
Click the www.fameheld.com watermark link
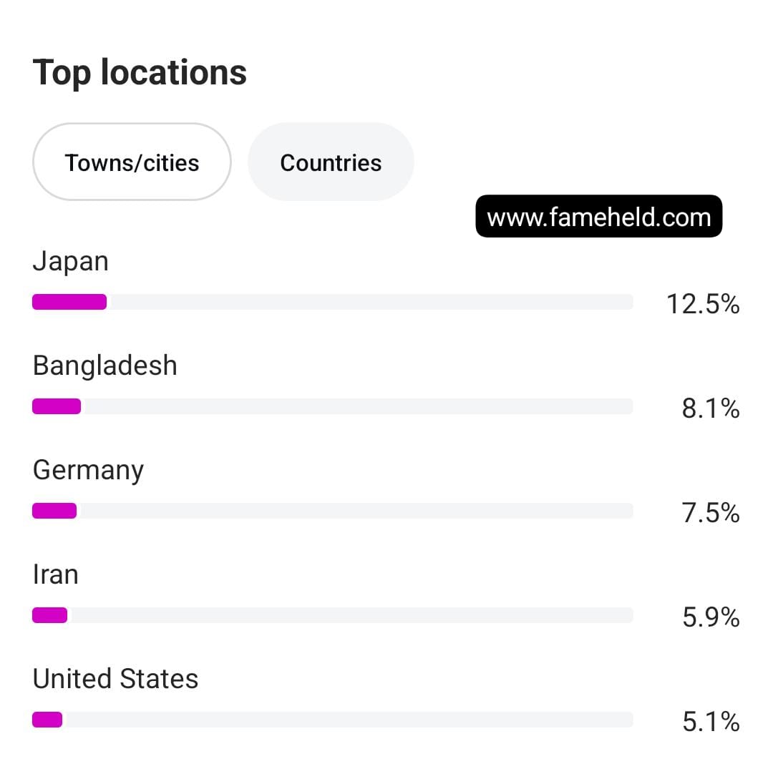point(599,217)
